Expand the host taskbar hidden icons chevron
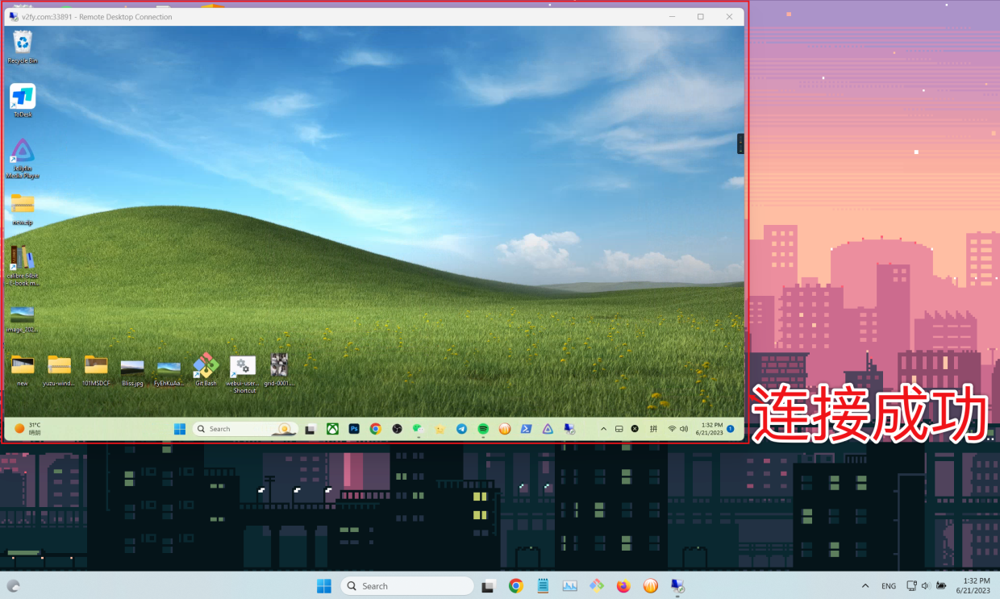The height and width of the screenshot is (599, 1000). coord(865,585)
